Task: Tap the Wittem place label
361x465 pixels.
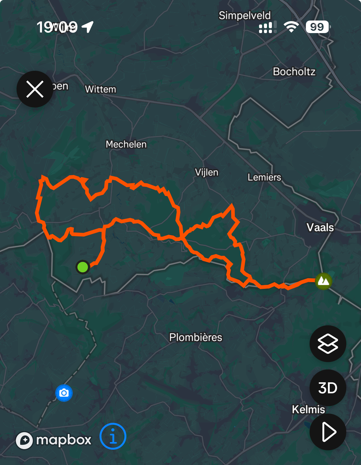Action: pyautogui.click(x=100, y=89)
